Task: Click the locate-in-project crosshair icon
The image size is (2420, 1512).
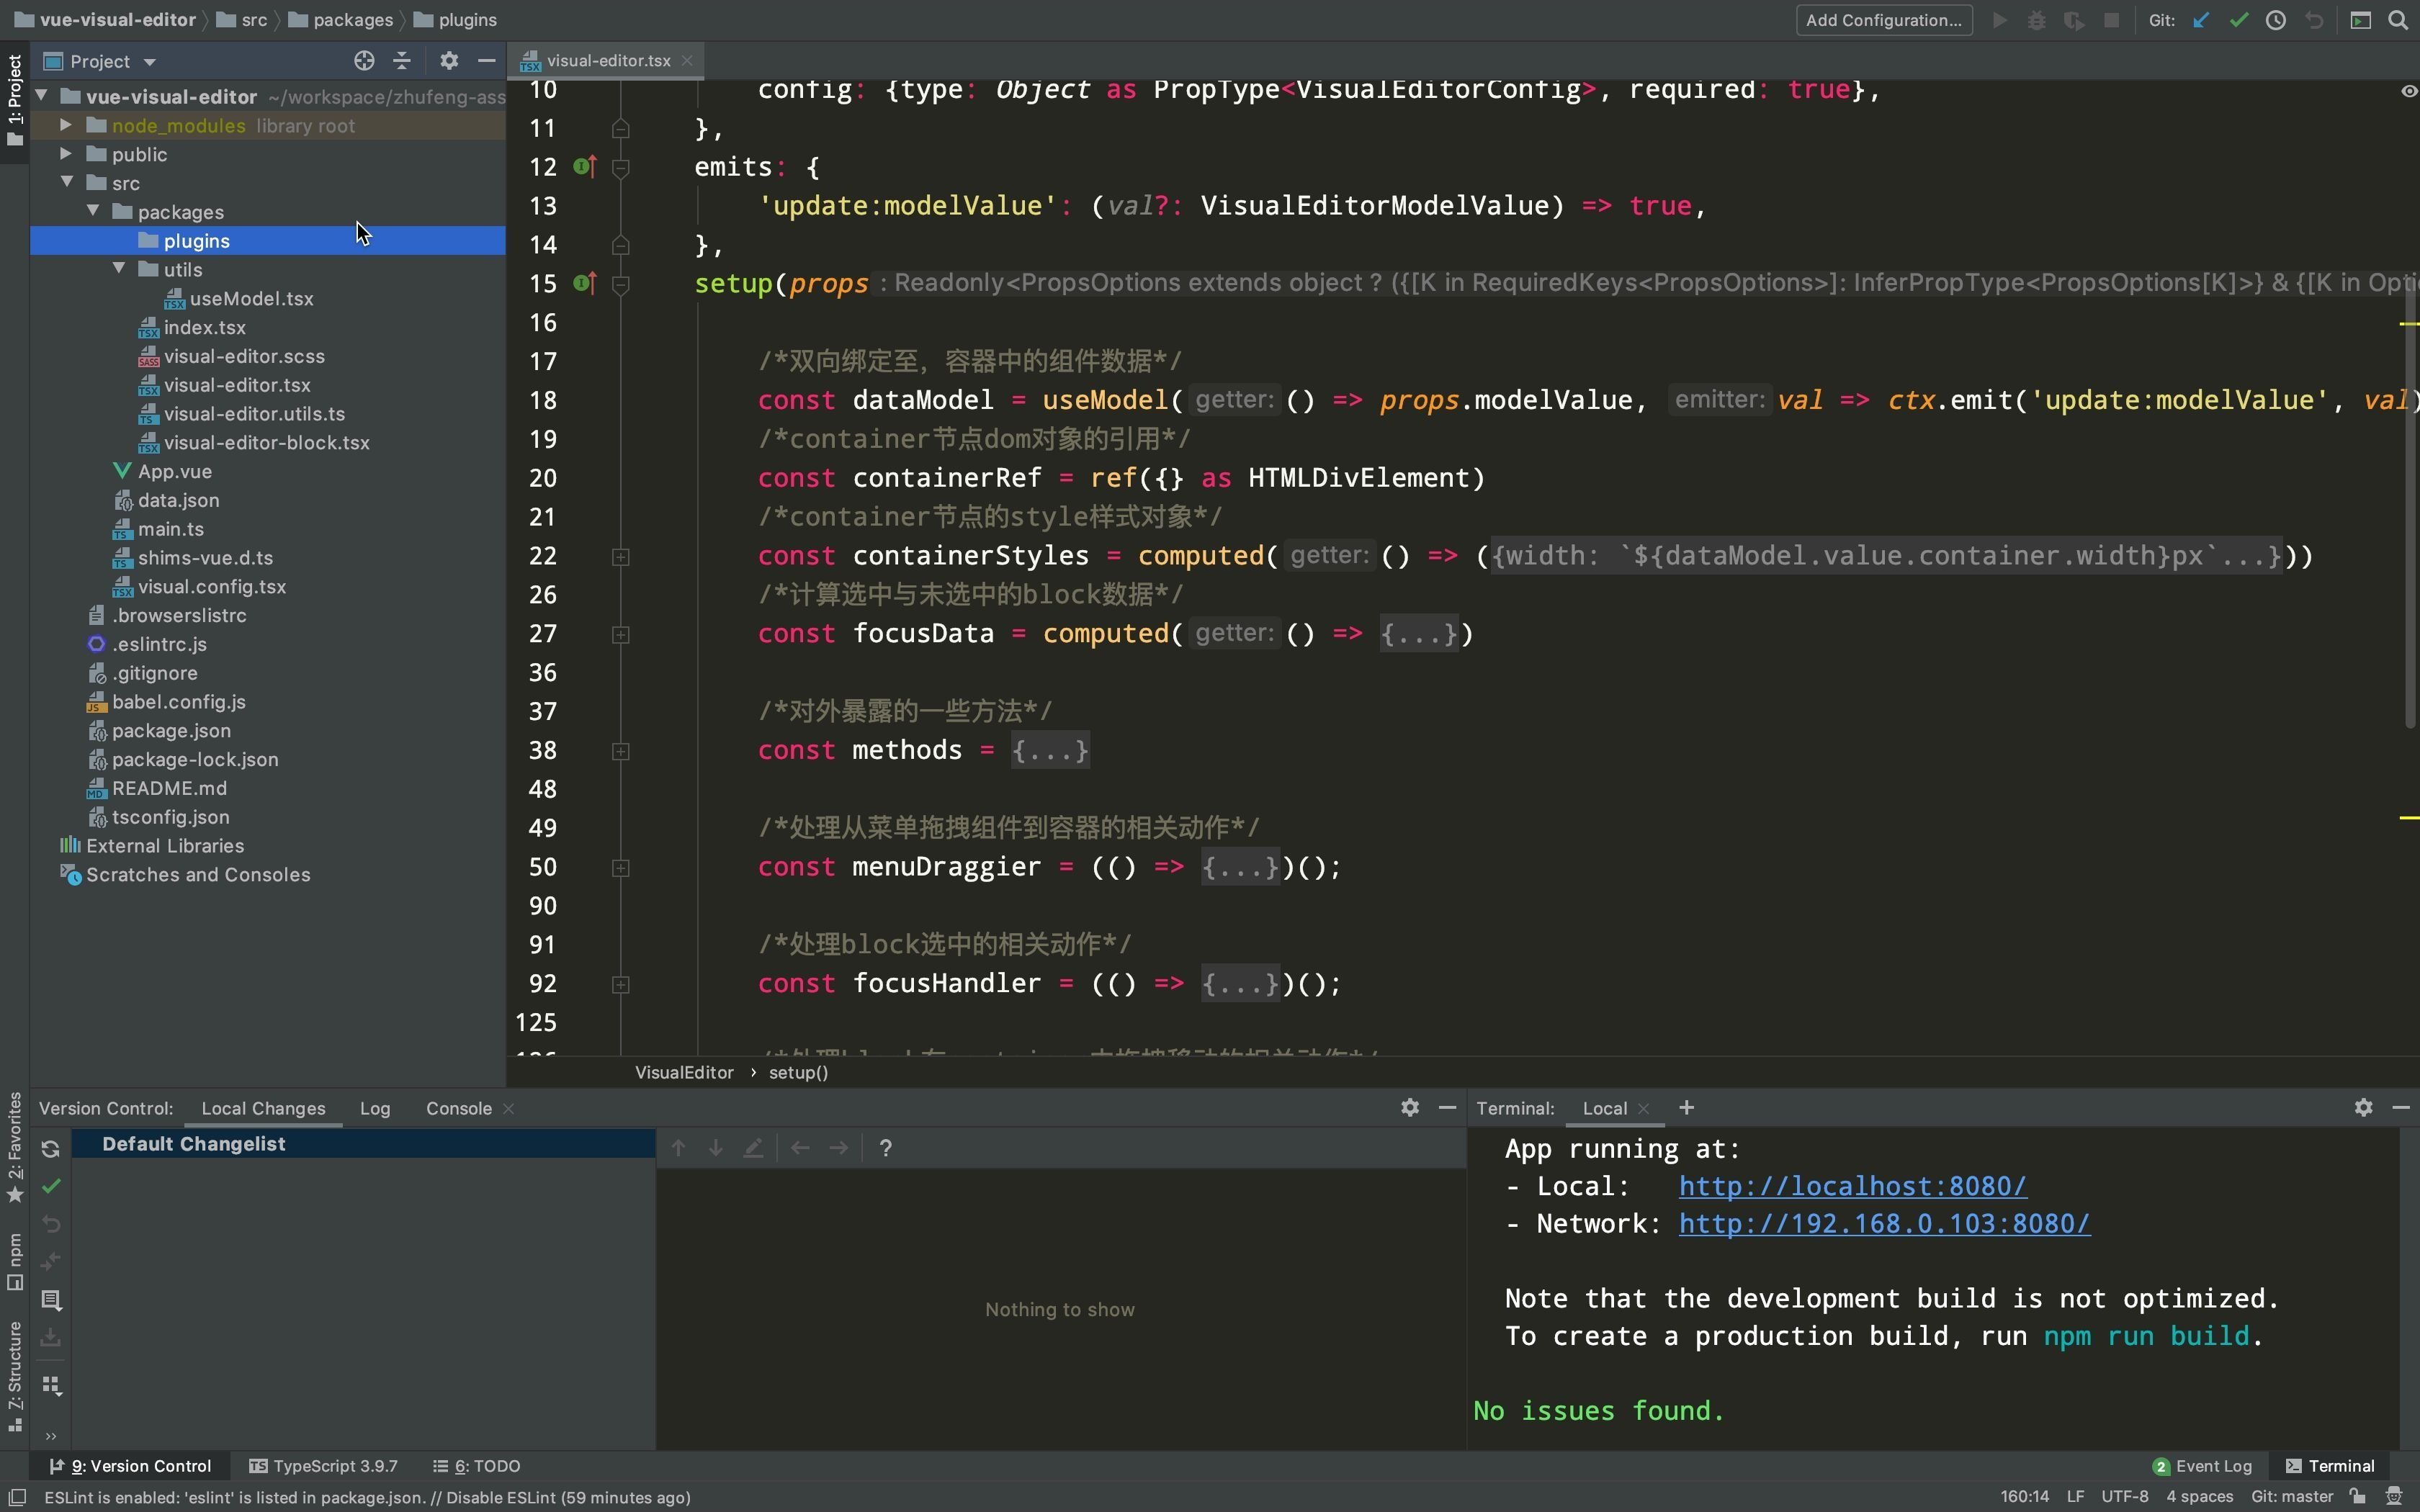Action: pos(364,61)
